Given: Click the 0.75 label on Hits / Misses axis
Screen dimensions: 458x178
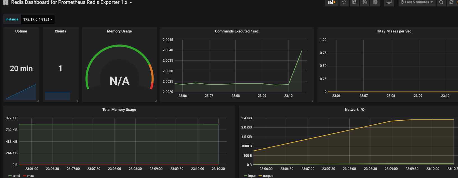Looking at the screenshot, I should click(323, 53).
